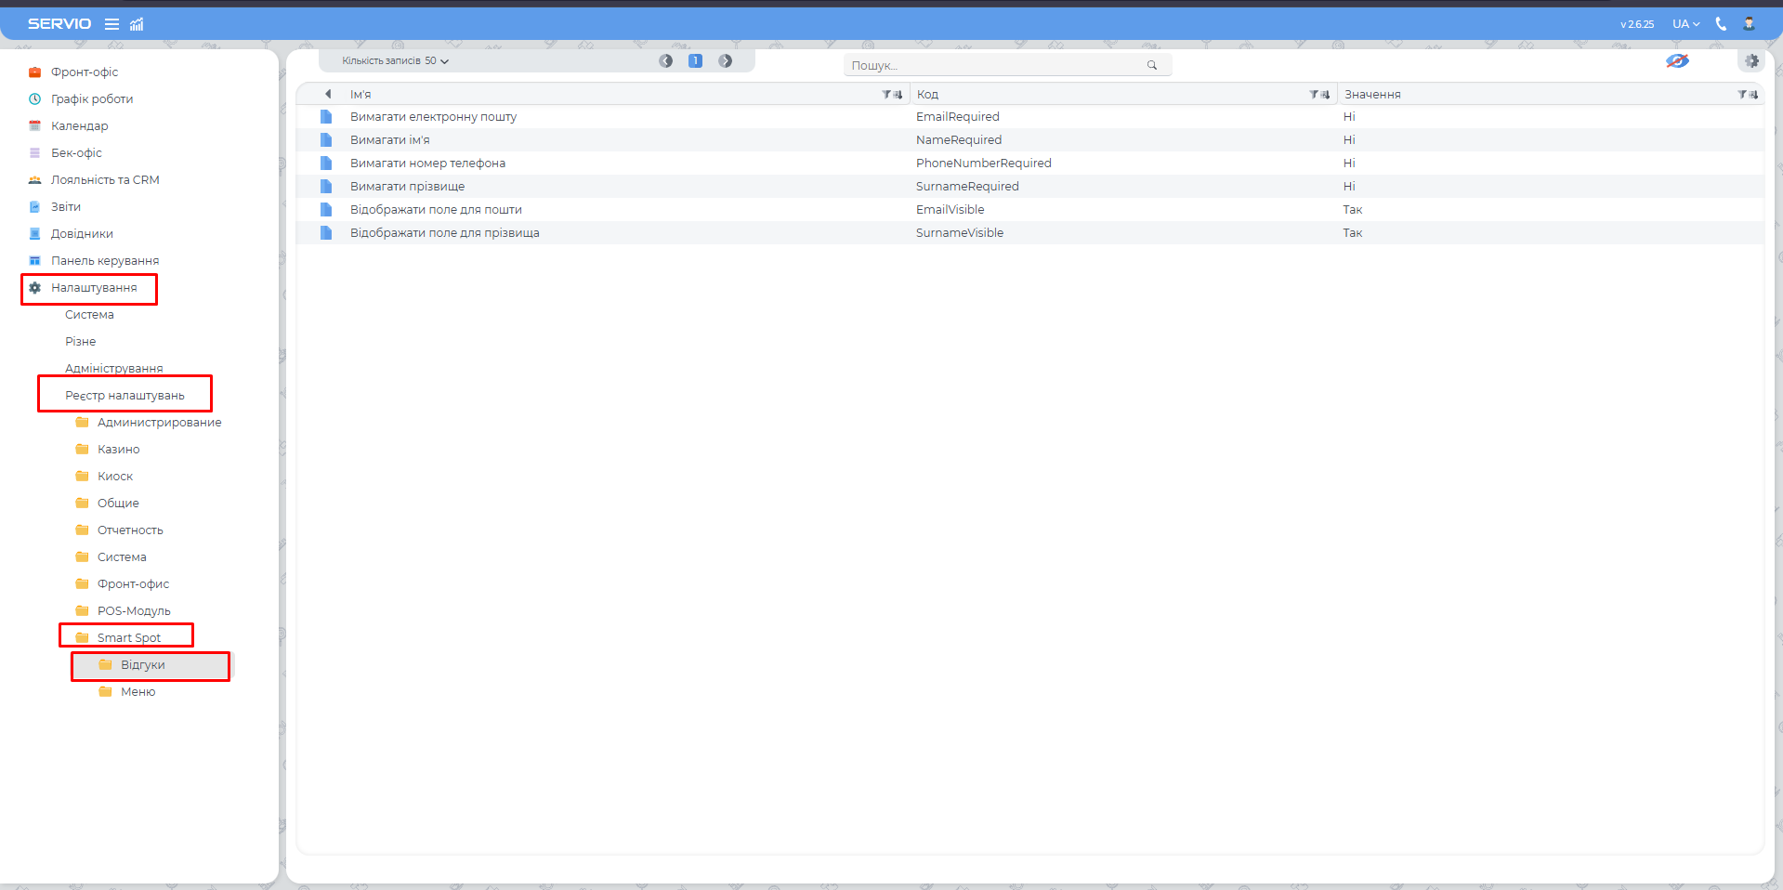Click the filter icon in the Код column

(x=1314, y=95)
